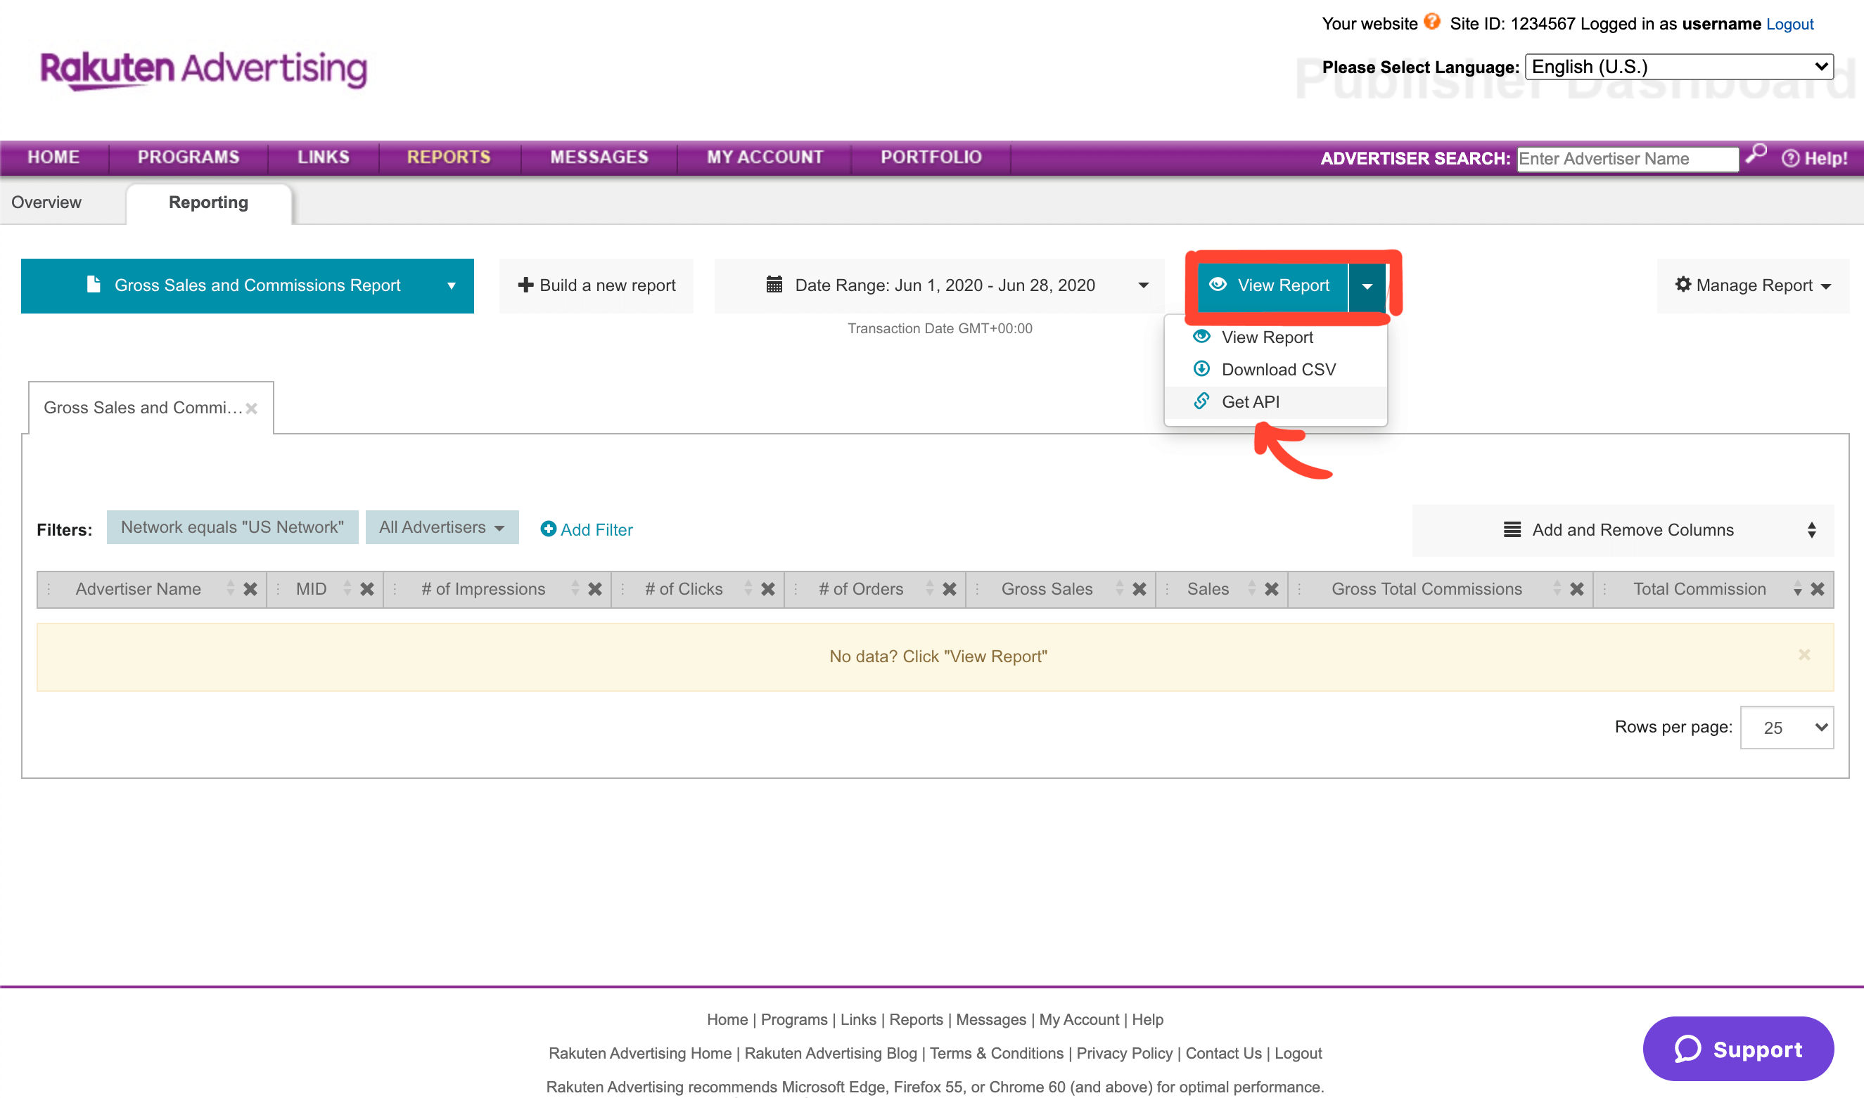Sort by # of Impressions arrows

pyautogui.click(x=575, y=589)
